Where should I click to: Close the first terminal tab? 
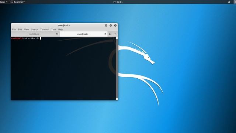[57, 34]
